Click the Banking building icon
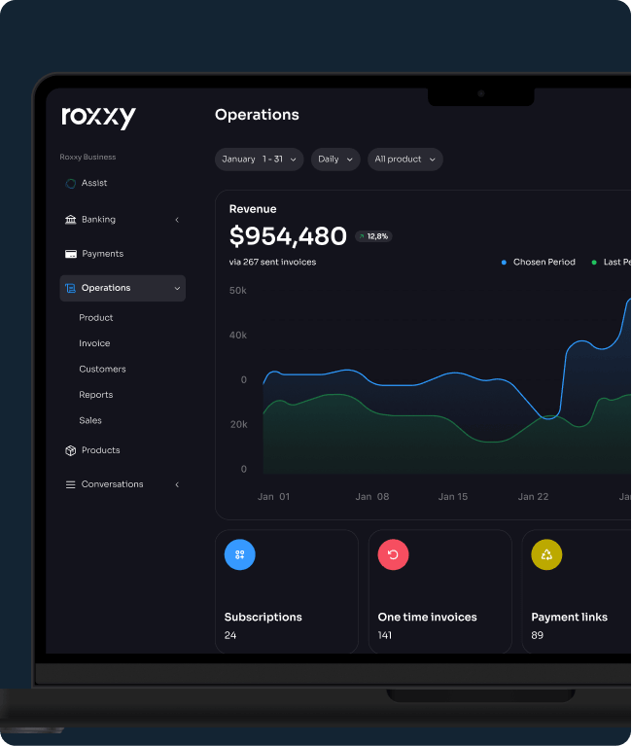Screen dimensions: 632x746 [70, 220]
